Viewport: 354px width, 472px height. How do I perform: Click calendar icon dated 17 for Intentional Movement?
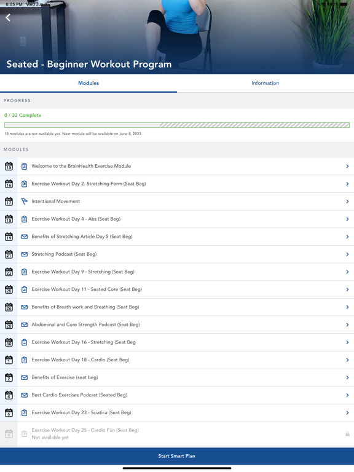(x=9, y=202)
